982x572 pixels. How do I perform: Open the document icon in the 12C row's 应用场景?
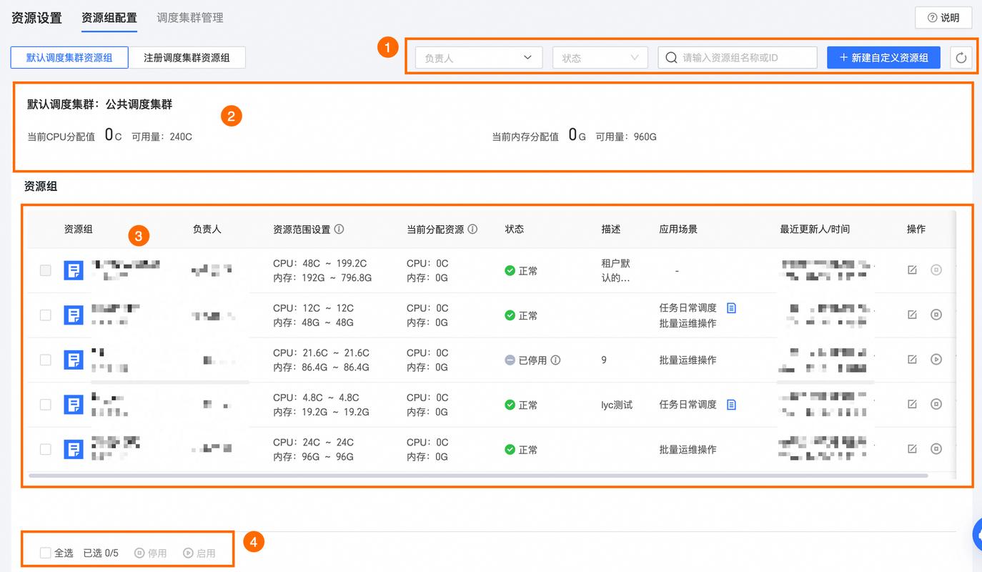731,308
